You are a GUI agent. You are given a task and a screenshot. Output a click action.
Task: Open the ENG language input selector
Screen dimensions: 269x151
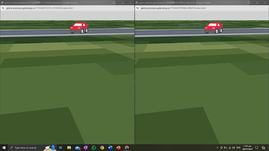239,147
